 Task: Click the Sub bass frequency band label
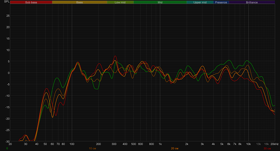31,2
